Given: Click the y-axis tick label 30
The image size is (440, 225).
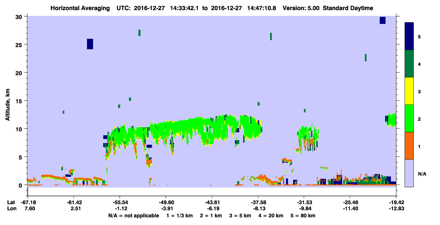Looking at the screenshot, I should 19,17.
